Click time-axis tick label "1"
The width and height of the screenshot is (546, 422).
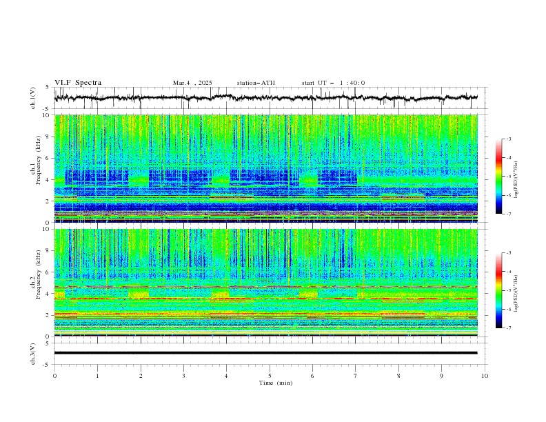[x=97, y=376]
